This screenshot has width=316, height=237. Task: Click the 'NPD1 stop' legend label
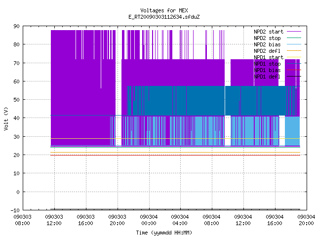click(267, 64)
